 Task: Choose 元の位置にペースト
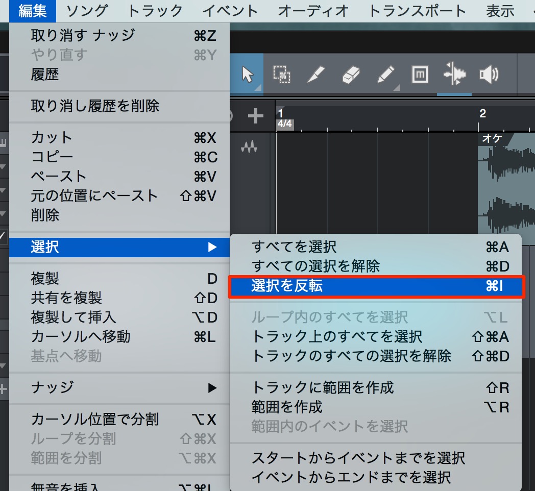(x=119, y=196)
